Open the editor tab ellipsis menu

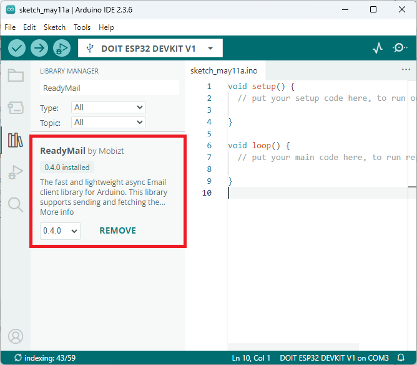(x=406, y=70)
